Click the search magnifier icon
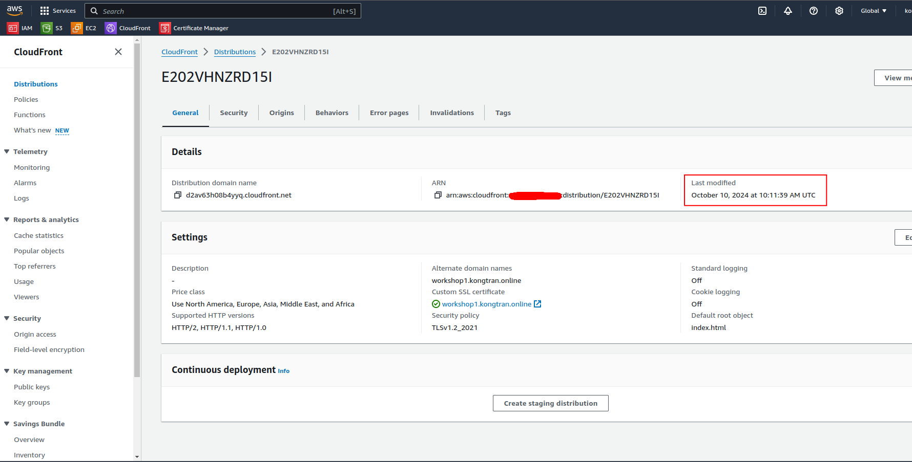 94,11
